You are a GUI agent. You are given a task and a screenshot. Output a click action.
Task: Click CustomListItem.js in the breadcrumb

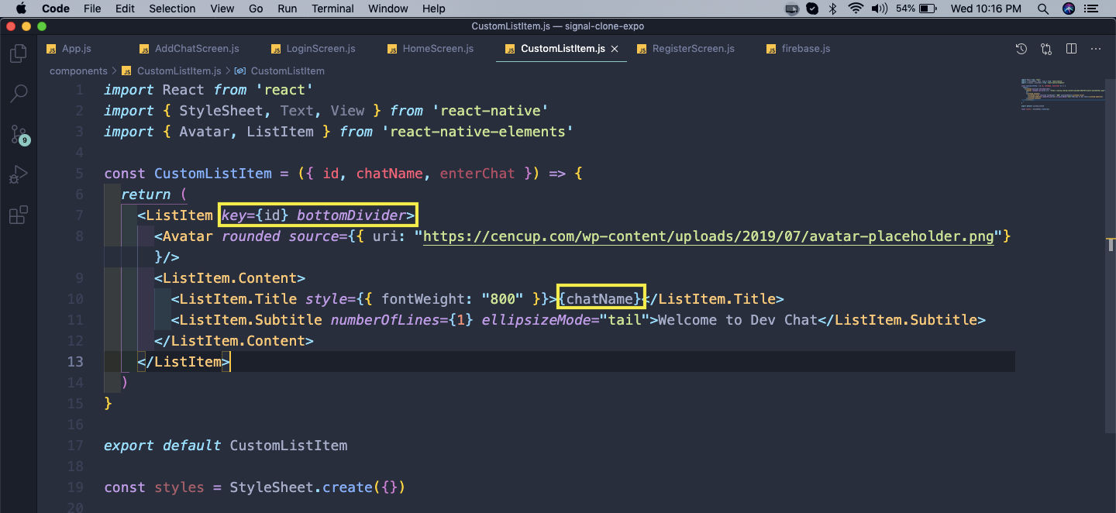[x=179, y=71]
